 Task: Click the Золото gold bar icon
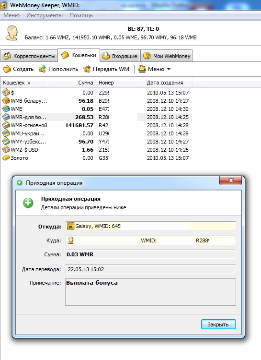pos(6,158)
